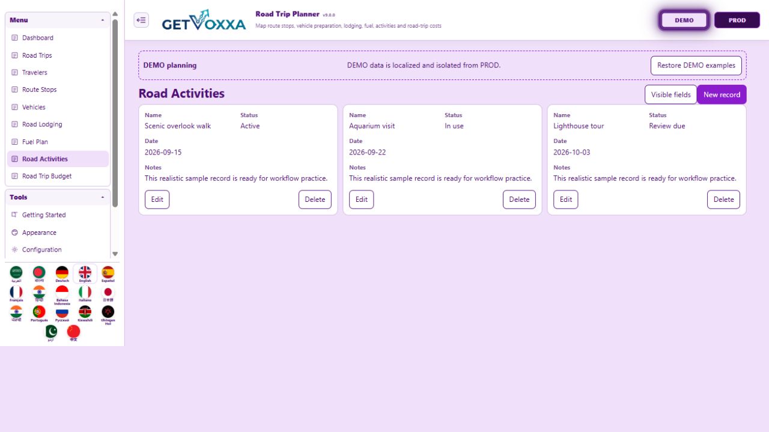Switch to DEMO mode
Image resolution: width=769 pixels, height=432 pixels.
tap(684, 20)
